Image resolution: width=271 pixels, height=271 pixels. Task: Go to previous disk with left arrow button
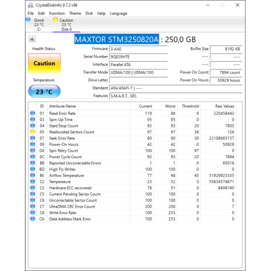coord(32,39)
